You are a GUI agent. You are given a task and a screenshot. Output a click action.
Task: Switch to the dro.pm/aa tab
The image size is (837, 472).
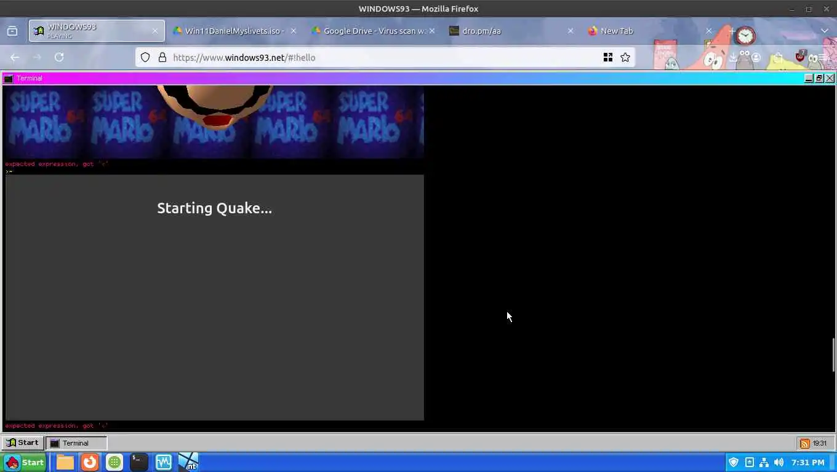[x=512, y=31]
